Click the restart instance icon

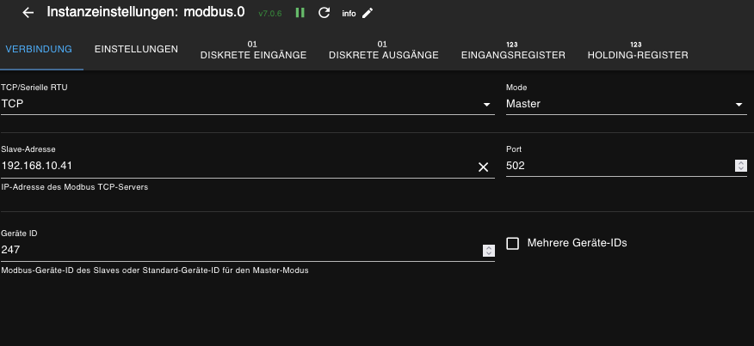pos(324,13)
